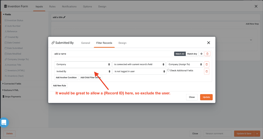The height and width of the screenshot is (139, 263).
Task: Delete the Invited By condition row
Action: click(207, 72)
